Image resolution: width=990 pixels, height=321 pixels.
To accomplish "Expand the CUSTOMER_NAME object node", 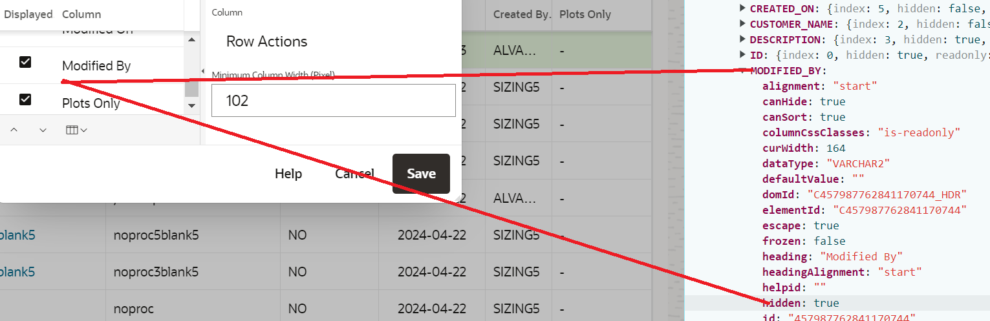I will click(742, 24).
